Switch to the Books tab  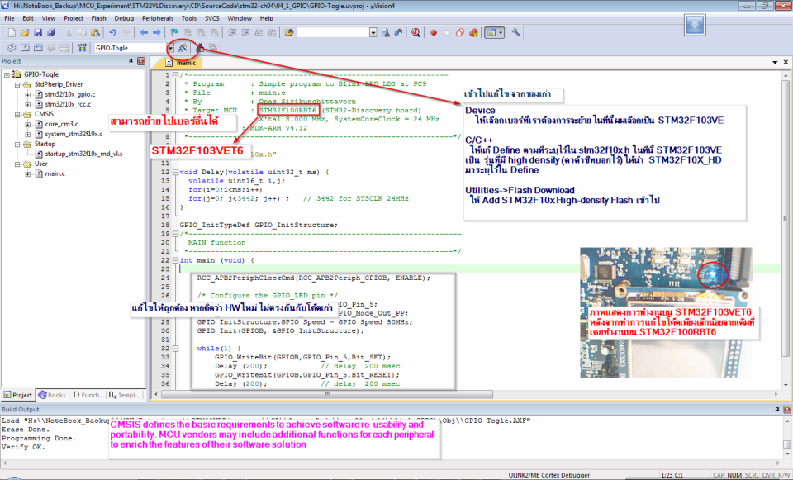[52, 395]
